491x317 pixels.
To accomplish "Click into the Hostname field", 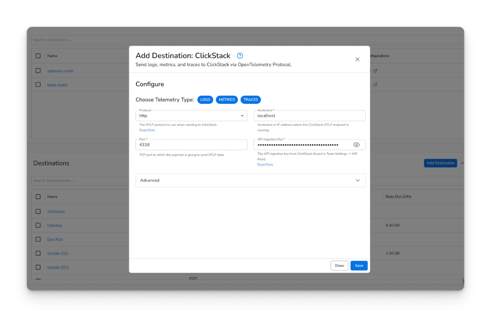I will coord(310,116).
